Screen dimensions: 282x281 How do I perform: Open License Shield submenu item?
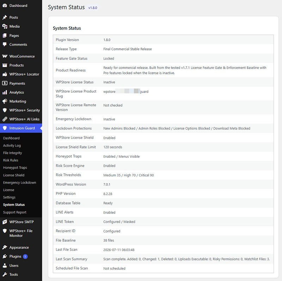pyautogui.click(x=14, y=175)
